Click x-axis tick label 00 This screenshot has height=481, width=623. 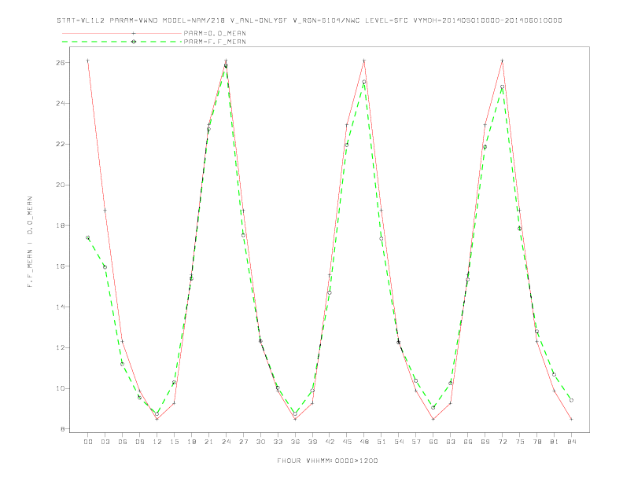88,442
